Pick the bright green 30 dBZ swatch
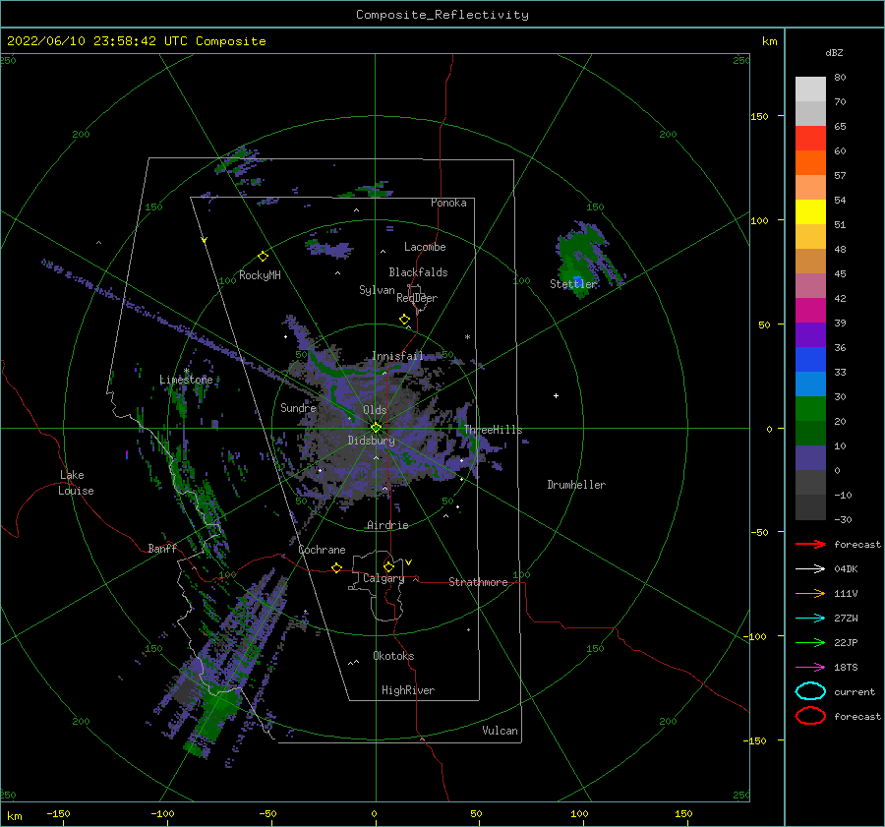The height and width of the screenshot is (827, 885). pyautogui.click(x=810, y=409)
